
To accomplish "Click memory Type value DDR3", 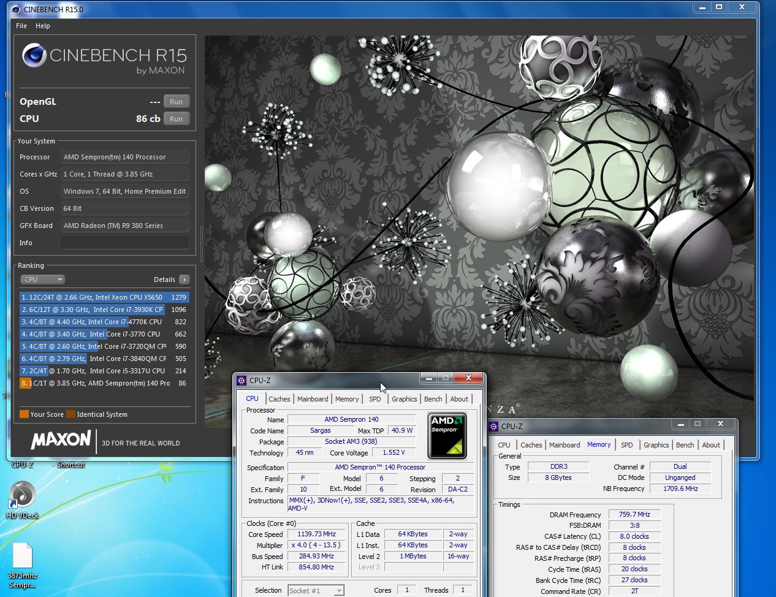I will 558,466.
